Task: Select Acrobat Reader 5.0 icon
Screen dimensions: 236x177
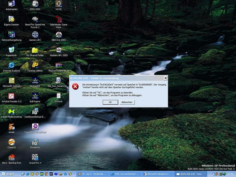Action: pyautogui.click(x=12, y=98)
